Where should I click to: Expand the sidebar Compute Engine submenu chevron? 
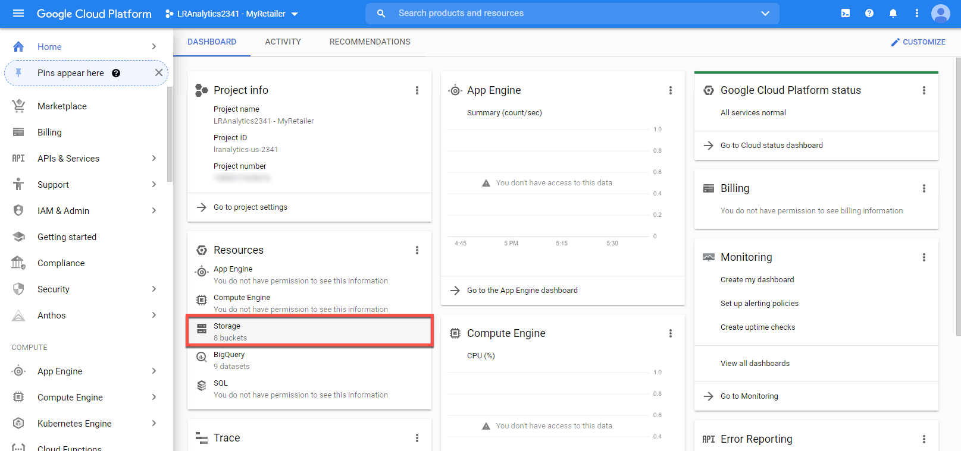pyautogui.click(x=154, y=397)
